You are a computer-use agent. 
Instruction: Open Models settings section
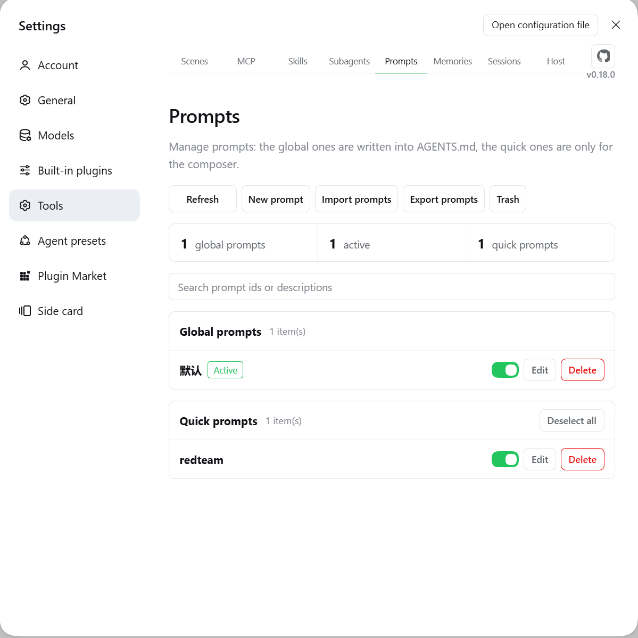pos(74,135)
